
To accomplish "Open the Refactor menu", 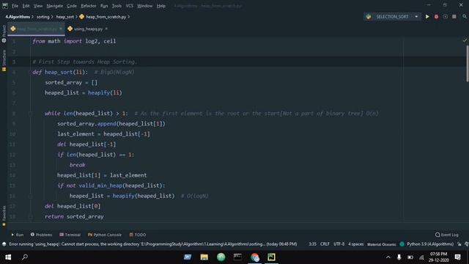I will click(89, 6).
